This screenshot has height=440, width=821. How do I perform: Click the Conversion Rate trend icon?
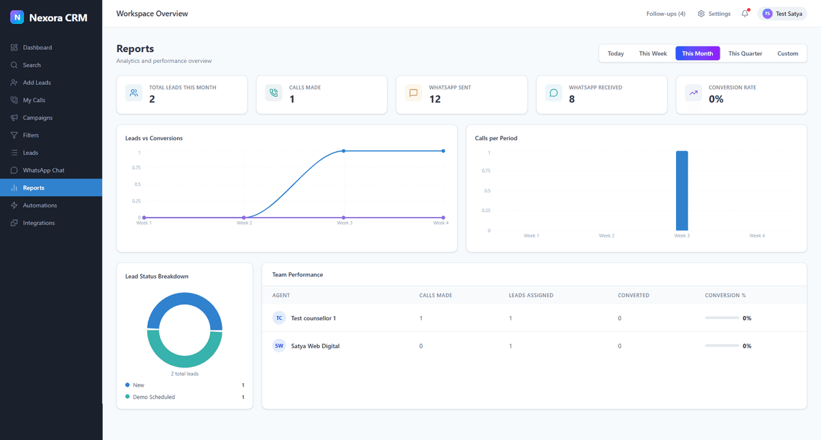coord(694,93)
